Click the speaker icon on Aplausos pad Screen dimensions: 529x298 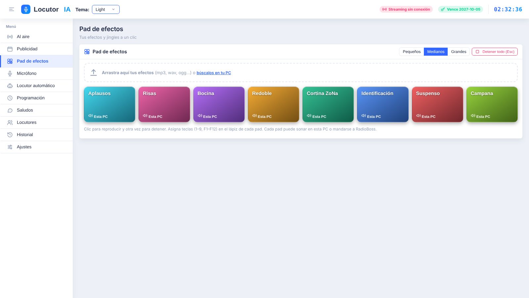pos(90,116)
